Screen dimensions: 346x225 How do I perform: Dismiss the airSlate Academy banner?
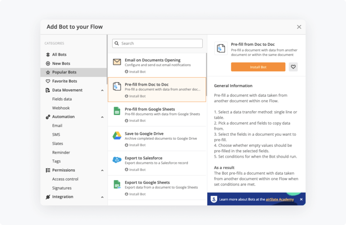coord(301,199)
